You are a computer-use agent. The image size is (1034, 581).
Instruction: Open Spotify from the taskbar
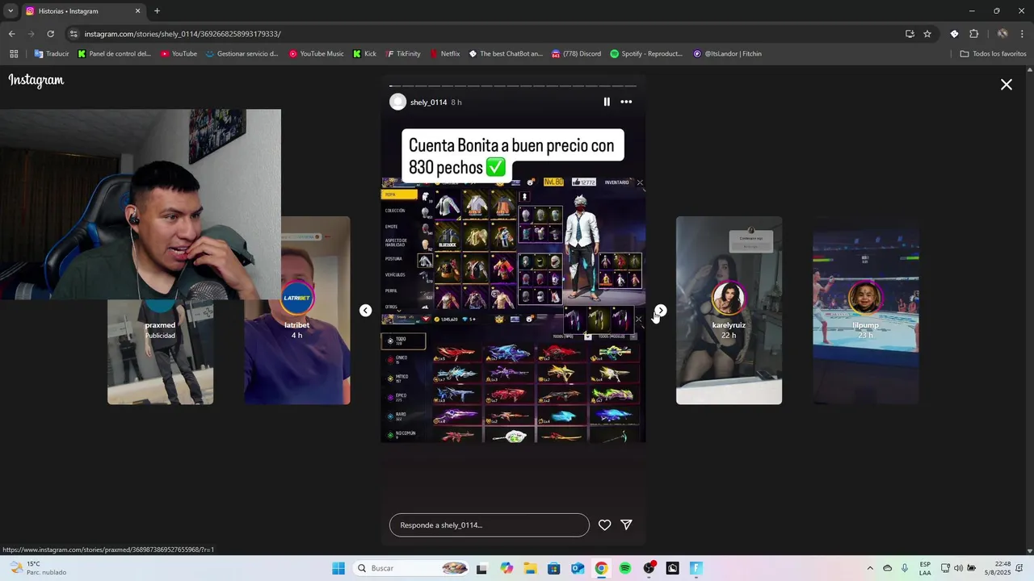pyautogui.click(x=625, y=568)
